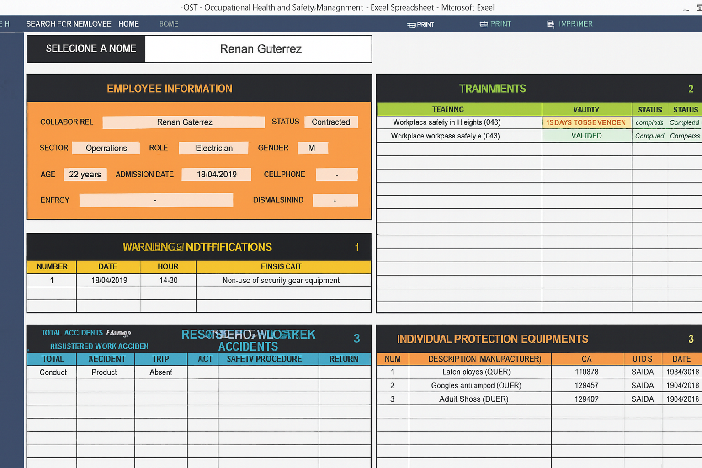Select the Admission Date field 18/04/2019
Screen dimensions: 702x468
(x=216, y=174)
